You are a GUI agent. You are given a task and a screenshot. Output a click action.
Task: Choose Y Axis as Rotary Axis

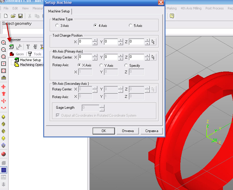pos(106,65)
